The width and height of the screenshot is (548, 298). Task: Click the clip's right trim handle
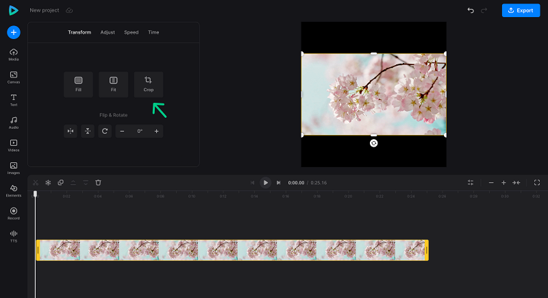tap(426, 250)
